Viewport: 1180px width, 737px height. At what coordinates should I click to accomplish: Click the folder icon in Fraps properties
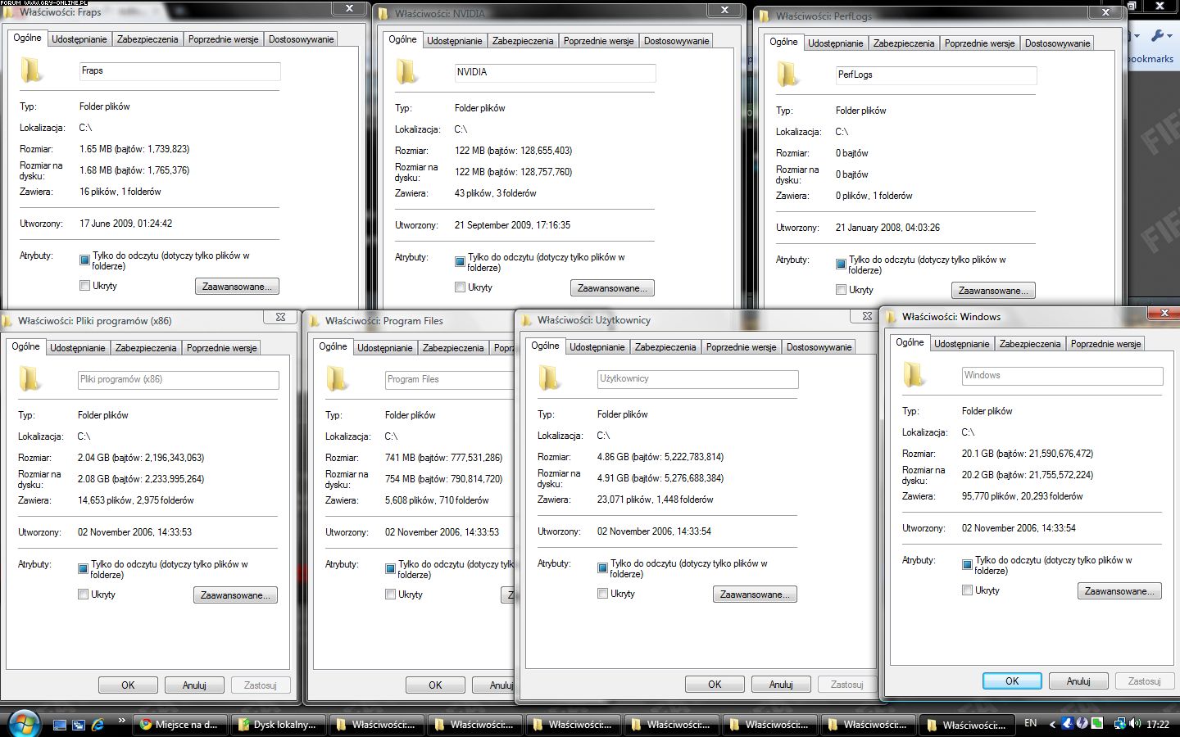pos(32,70)
